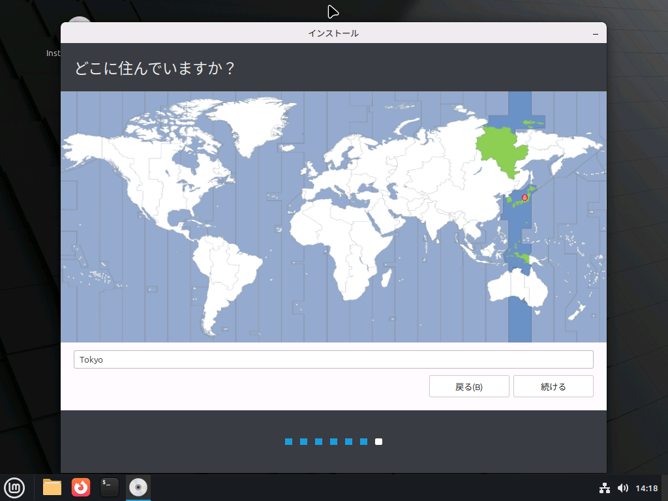Open the Linux Mint menu
668x501 pixels.
tap(14, 487)
